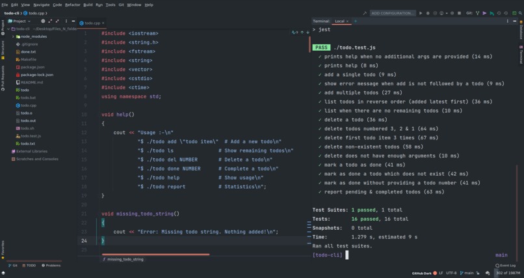Click main branch widget in status bar
Image resolution: width=524 pixels, height=278 pixels.
pyautogui.click(x=467, y=273)
